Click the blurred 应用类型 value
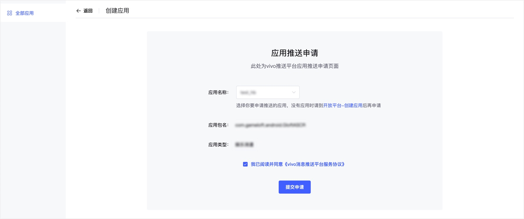 point(244,145)
